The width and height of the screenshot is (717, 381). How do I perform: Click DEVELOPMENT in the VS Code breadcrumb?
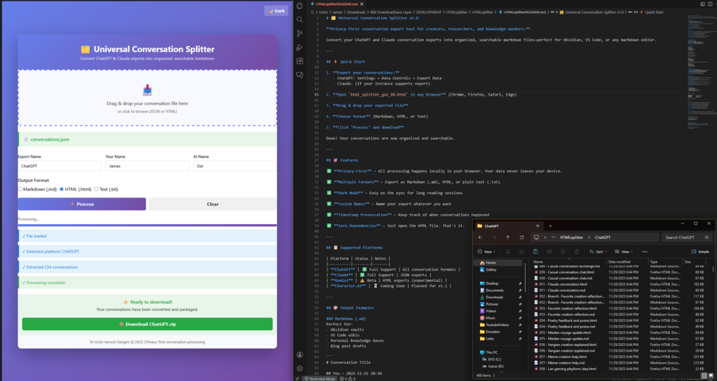[429, 12]
